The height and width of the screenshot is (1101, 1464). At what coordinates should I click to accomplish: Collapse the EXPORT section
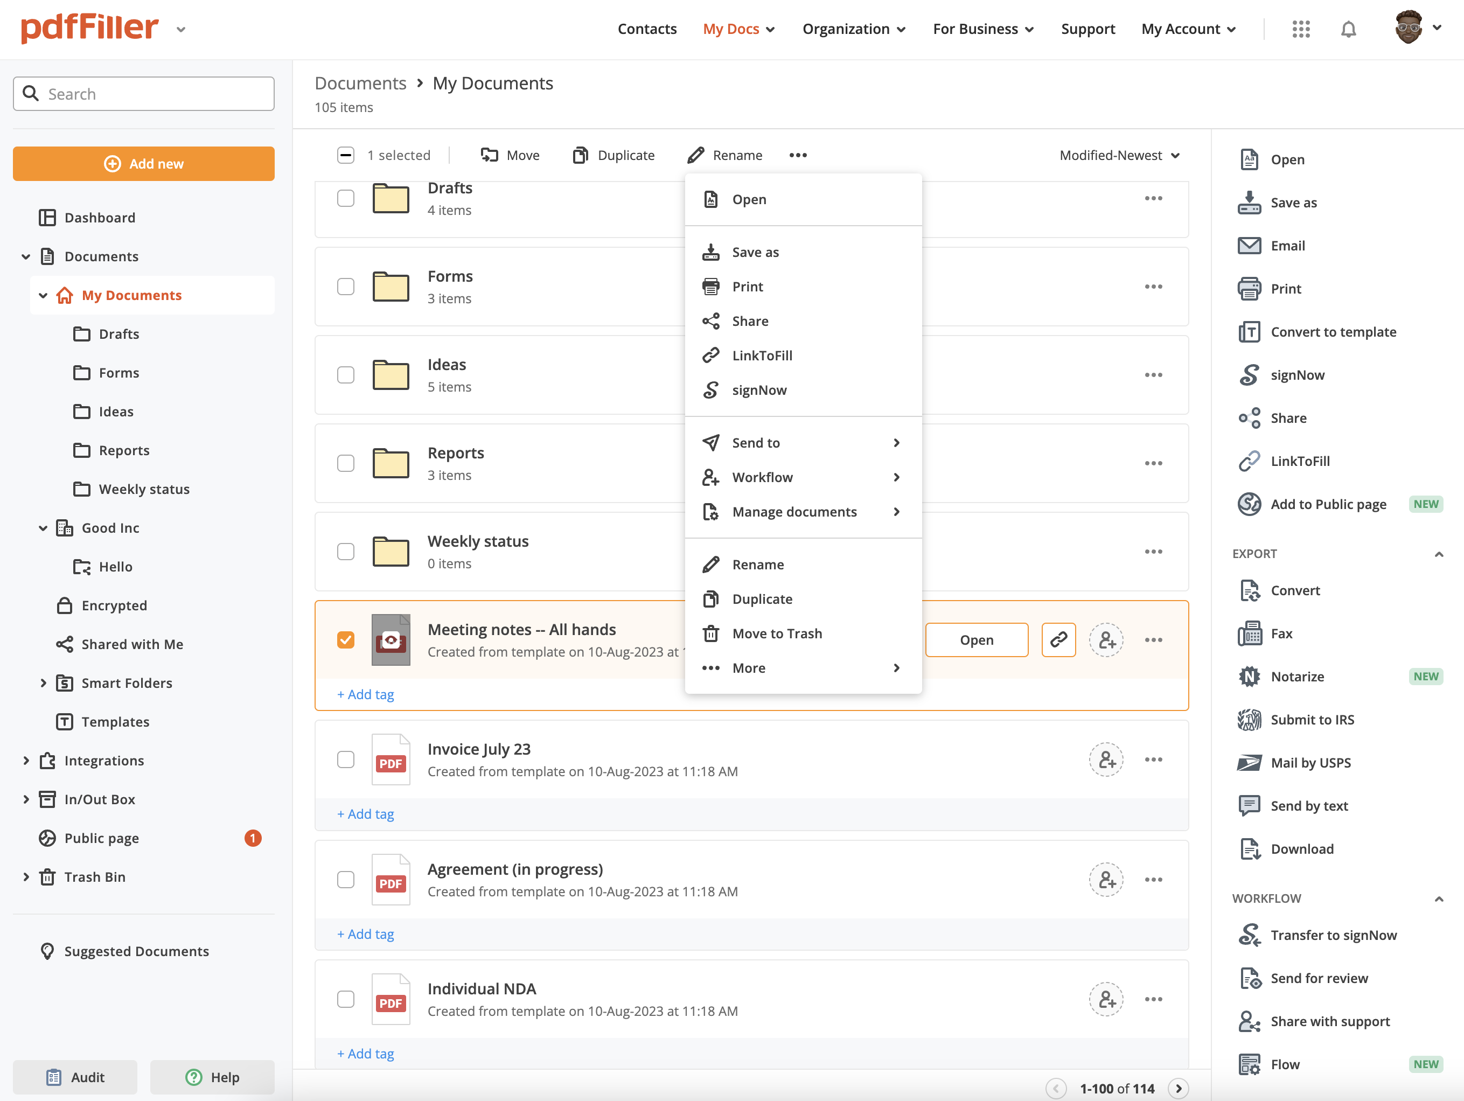click(x=1438, y=554)
